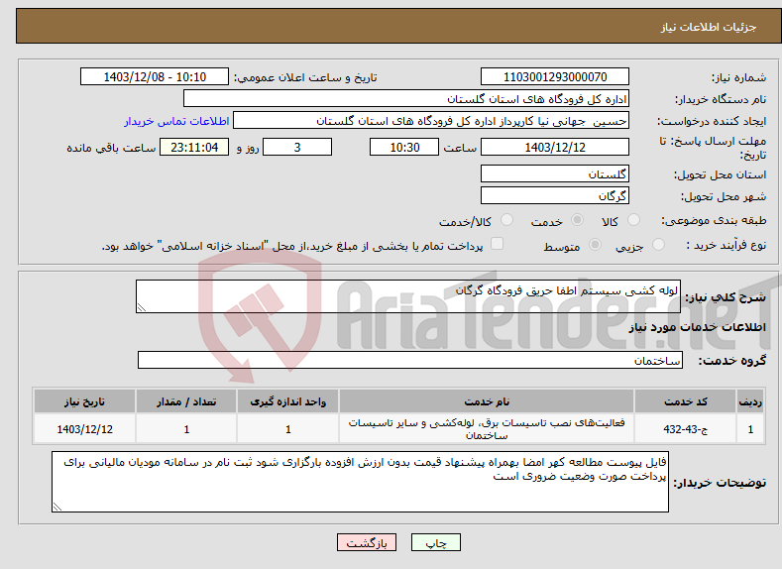
Task: Click the نام خدمت column header
Action: (x=487, y=401)
